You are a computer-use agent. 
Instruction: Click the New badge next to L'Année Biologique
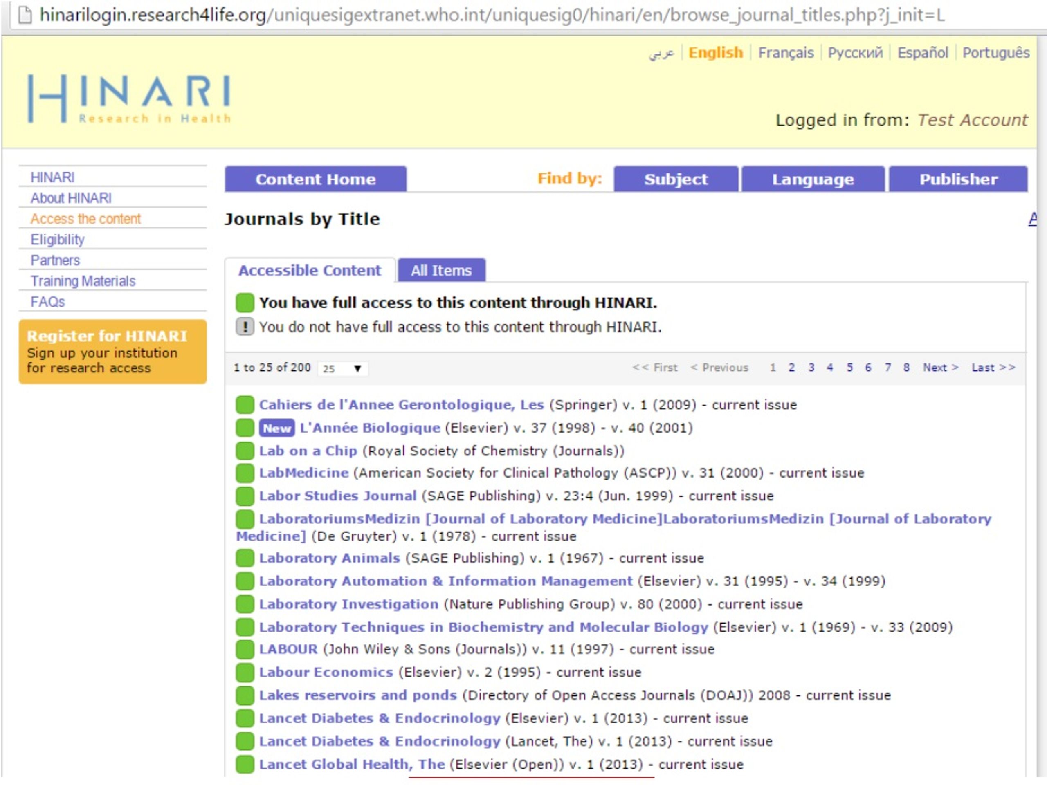277,428
